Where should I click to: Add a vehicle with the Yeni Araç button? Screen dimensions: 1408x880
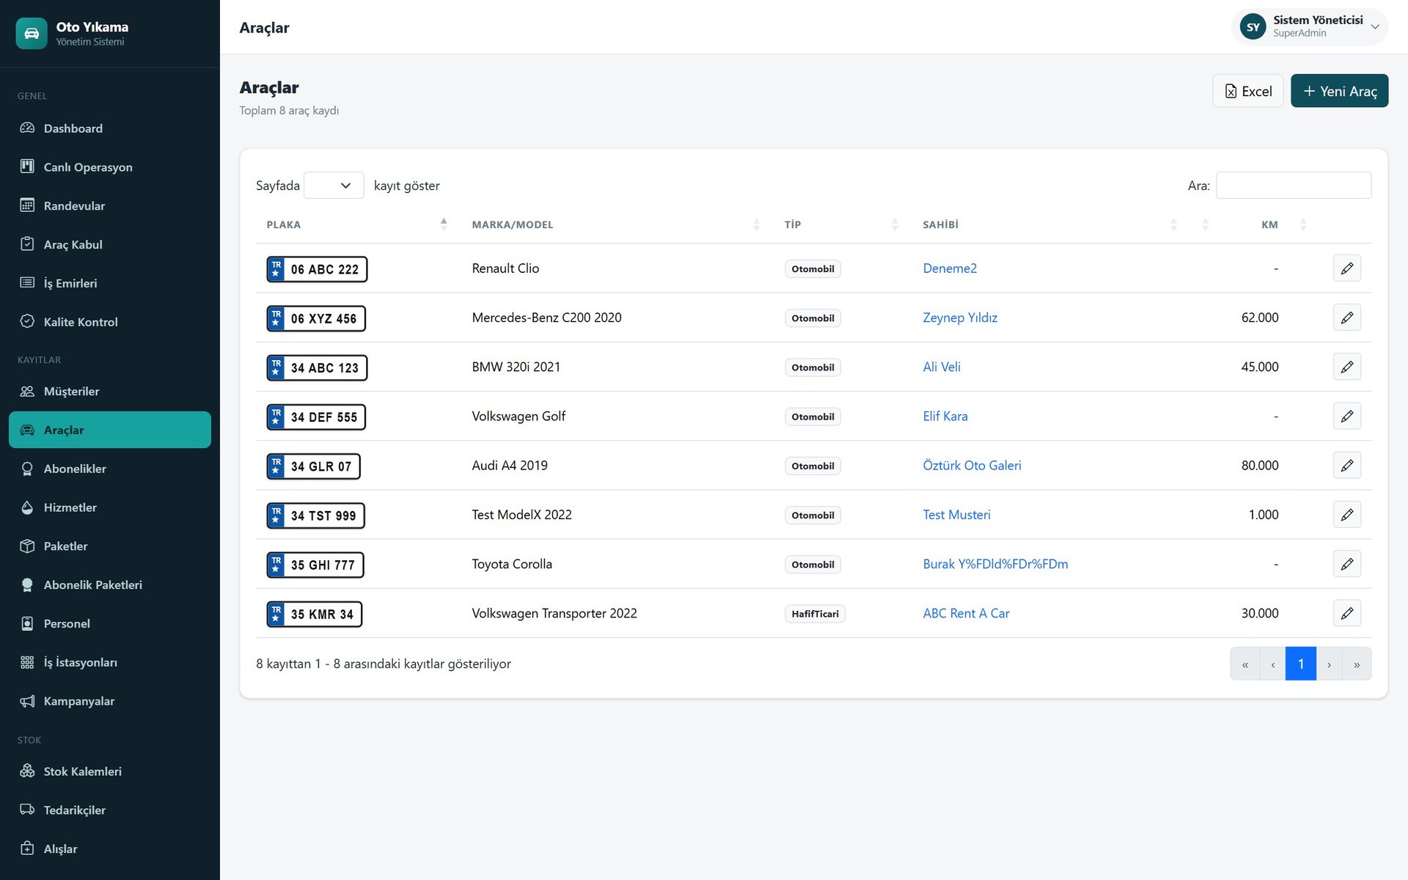1339,91
